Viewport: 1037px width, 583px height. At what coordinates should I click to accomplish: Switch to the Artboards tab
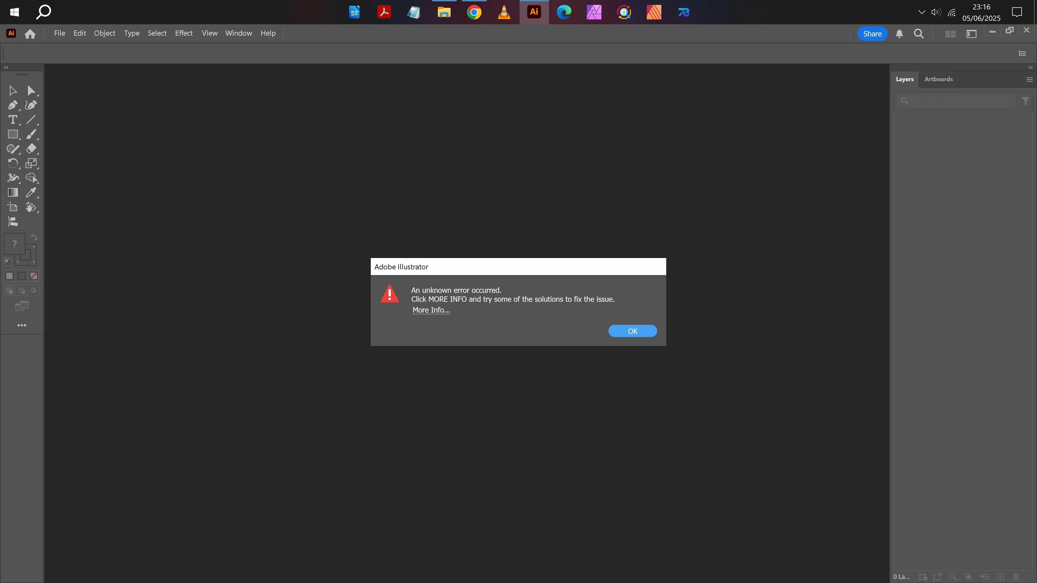tap(938, 79)
